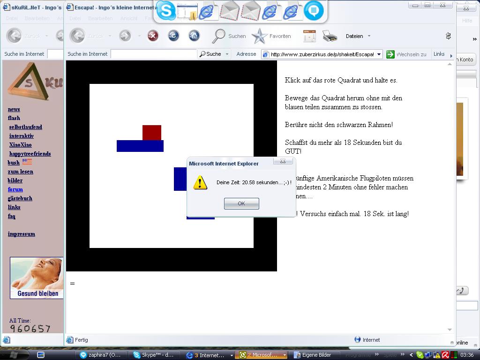Image resolution: width=480 pixels, height=360 pixels.
Task: Select Skype icon in task switcher overlay
Action: pyautogui.click(x=166, y=11)
